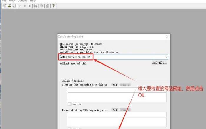Click the Help question mark icon
The height and width of the screenshot is (129, 206).
click(54, 6)
